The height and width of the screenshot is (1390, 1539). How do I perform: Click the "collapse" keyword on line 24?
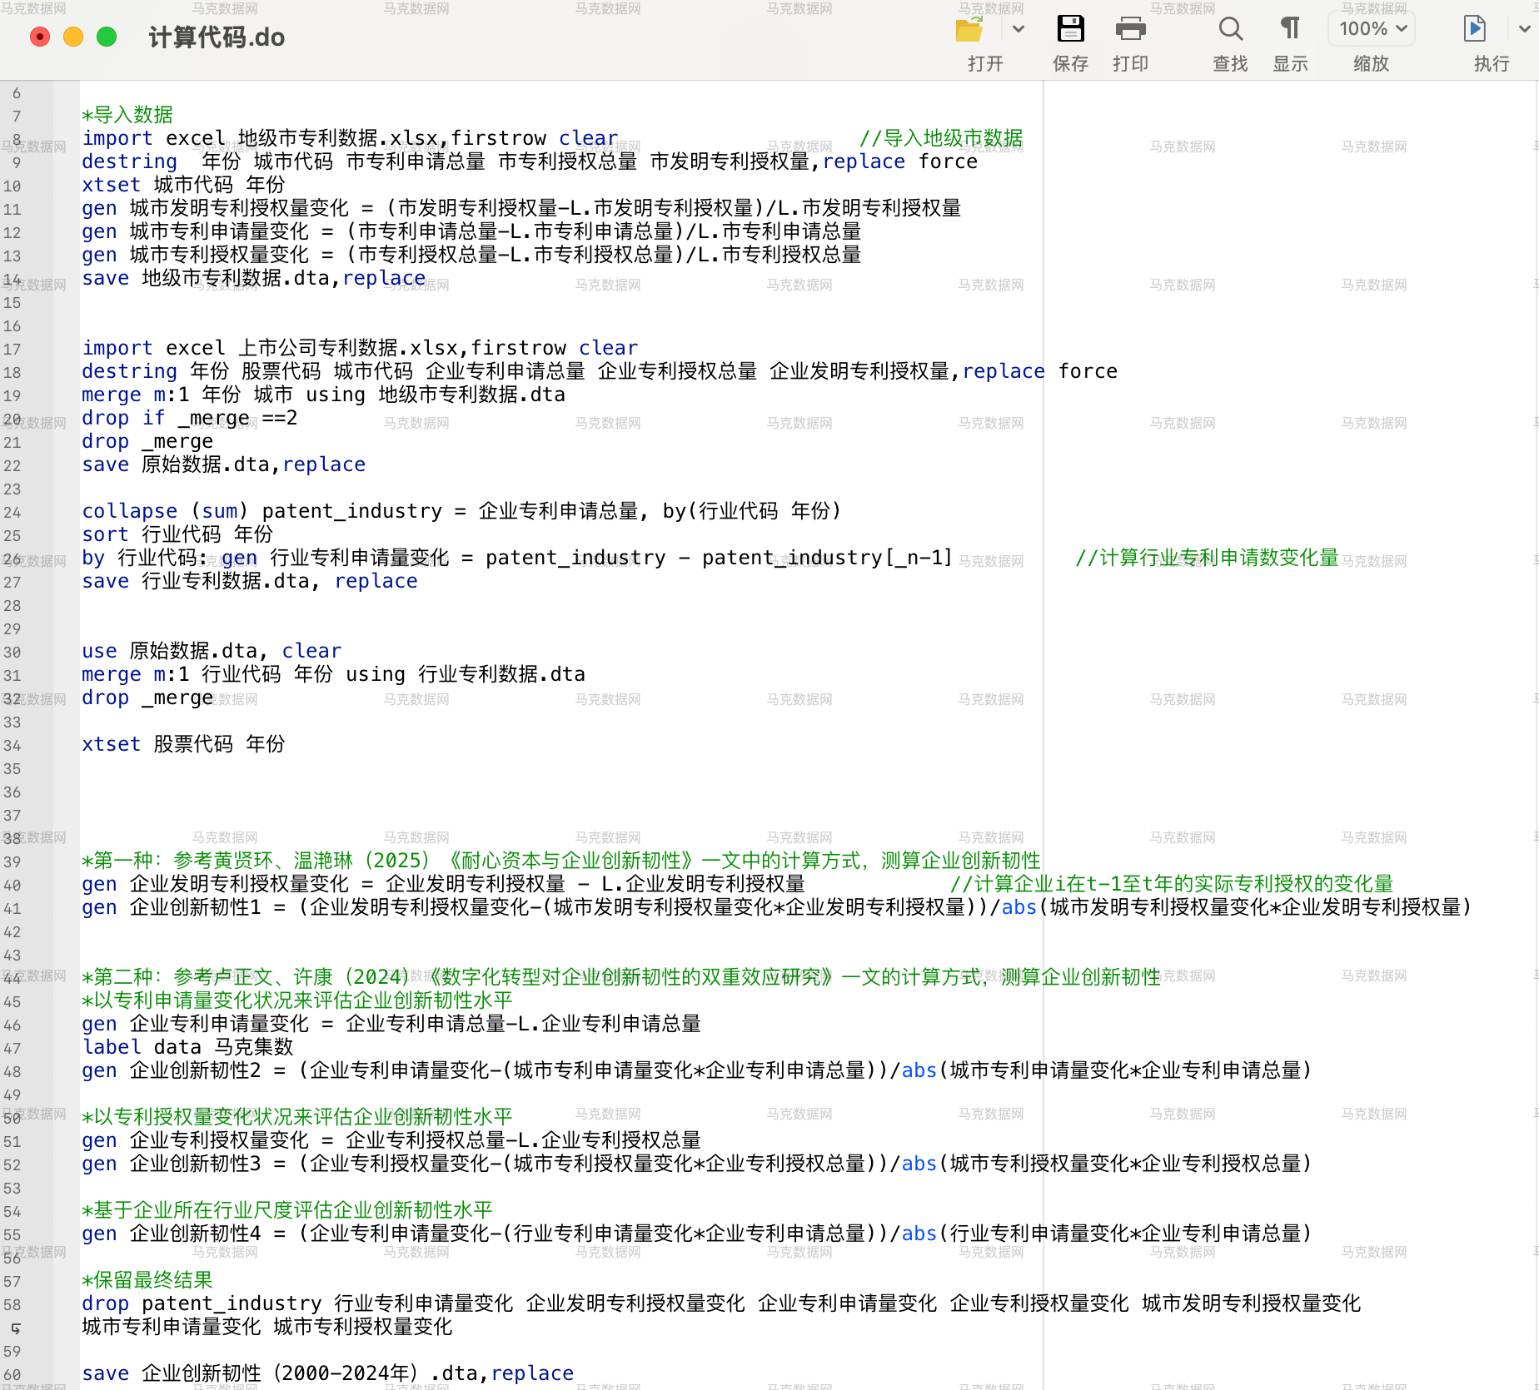(x=129, y=511)
